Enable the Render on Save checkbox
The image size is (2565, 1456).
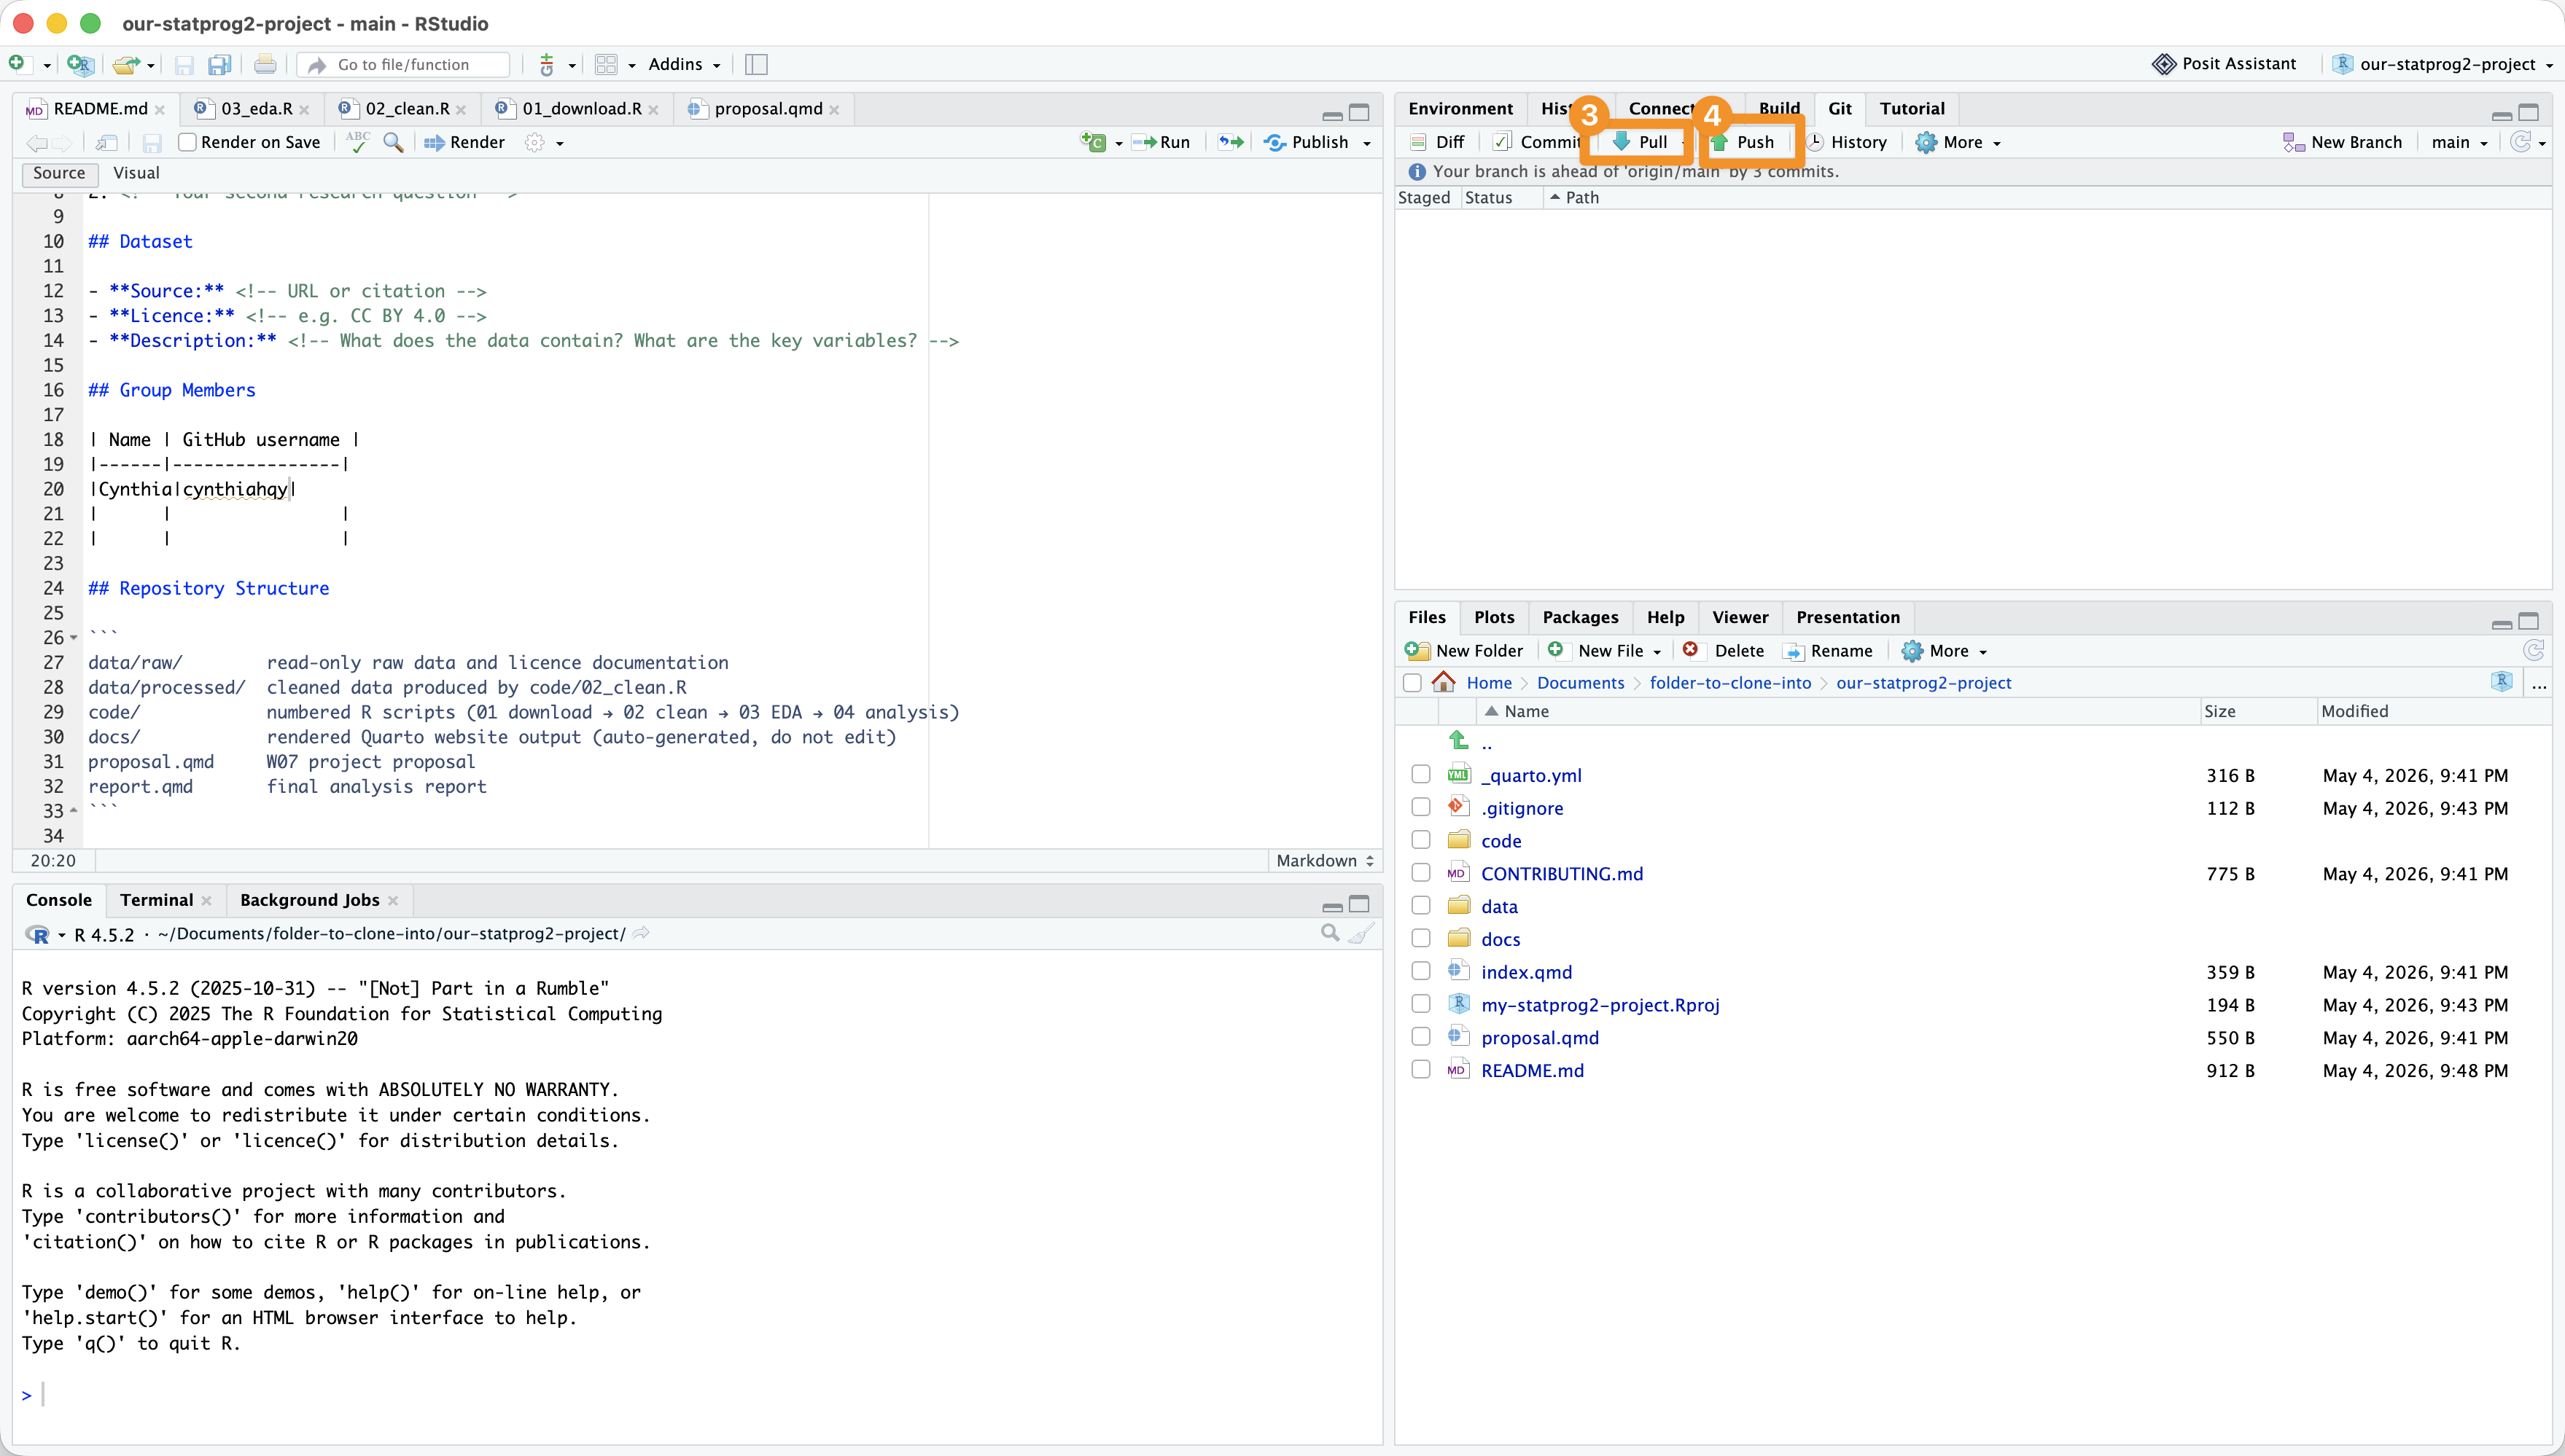pyautogui.click(x=187, y=142)
